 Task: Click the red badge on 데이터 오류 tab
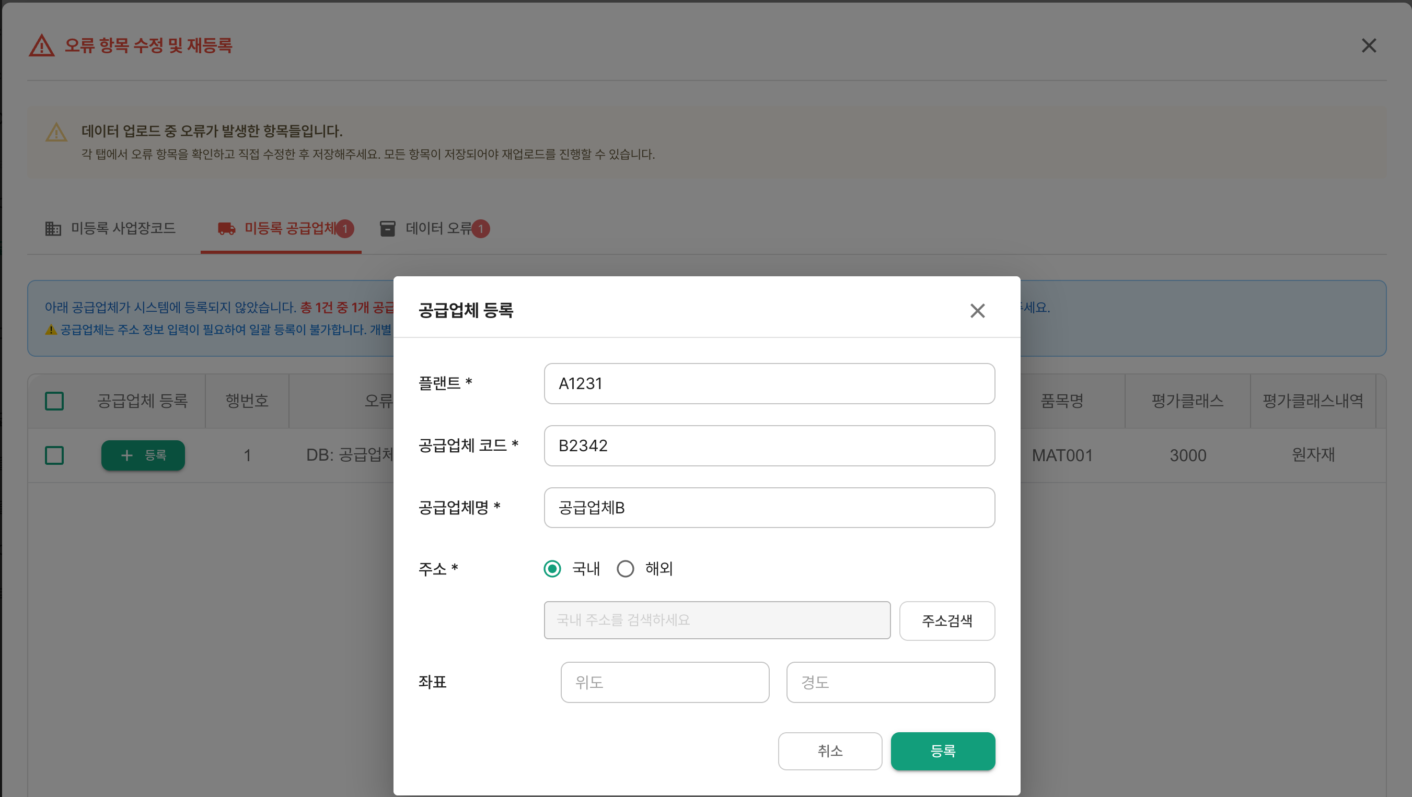pyautogui.click(x=481, y=228)
